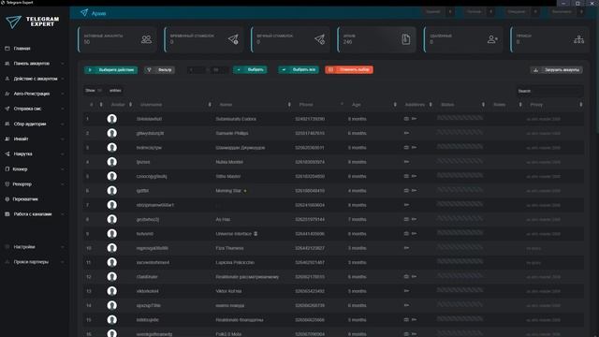599x337 pixels.
Task: Click the avatar in table row 4
Action: tap(112, 162)
